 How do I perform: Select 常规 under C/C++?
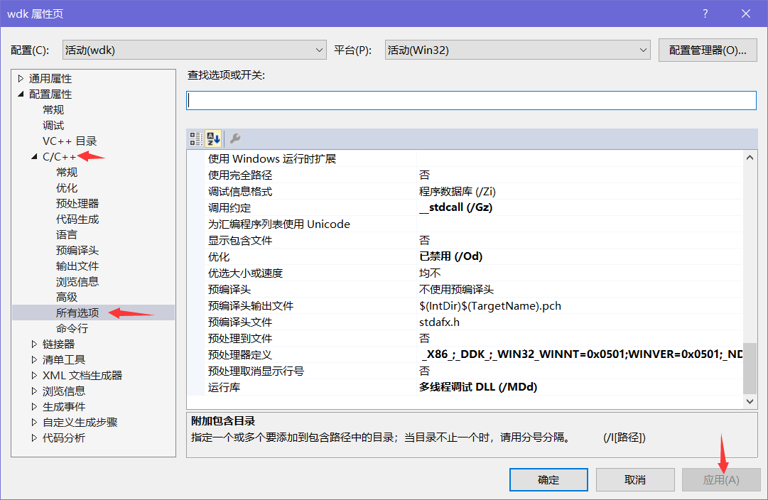point(67,173)
